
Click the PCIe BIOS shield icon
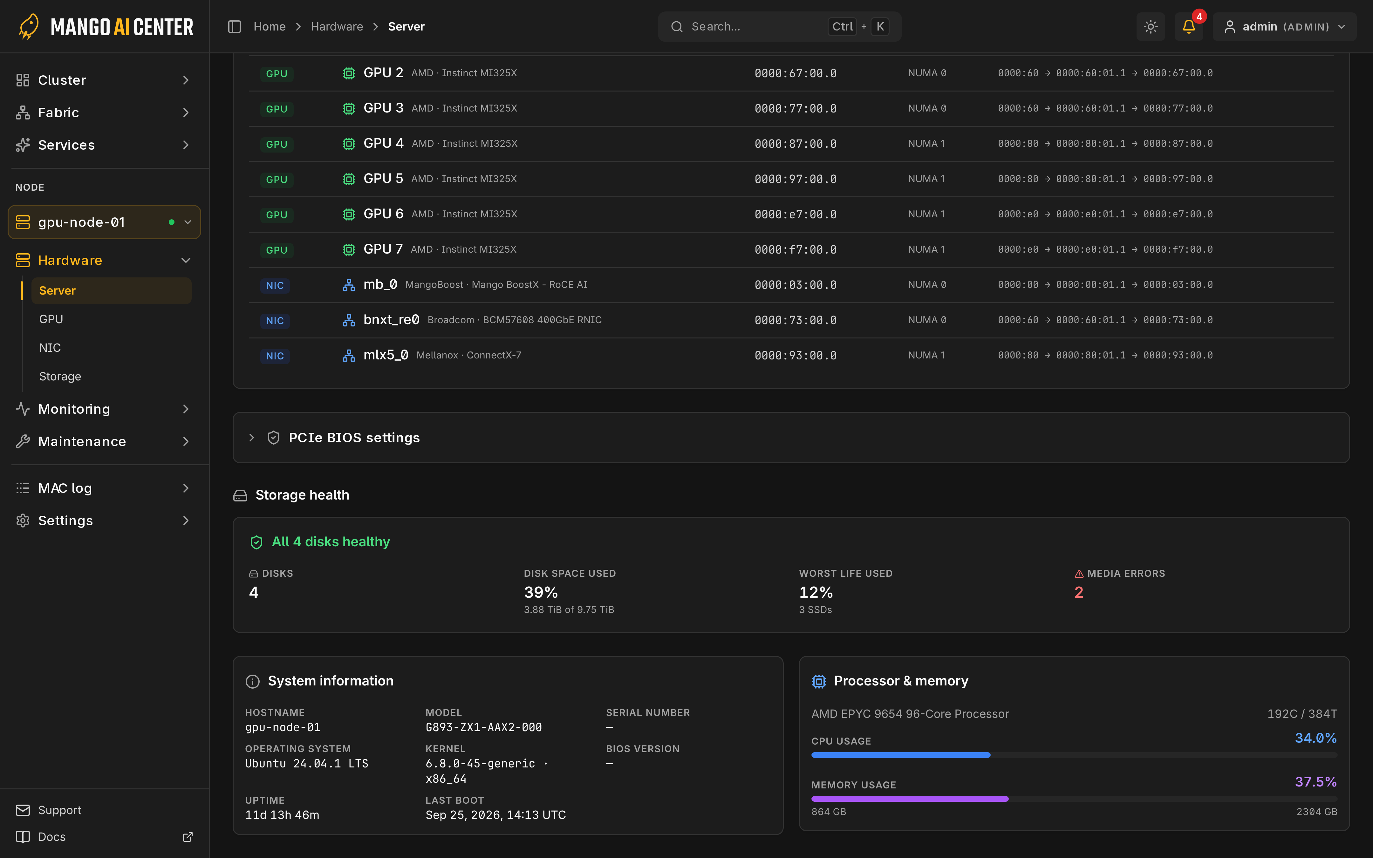(273, 438)
